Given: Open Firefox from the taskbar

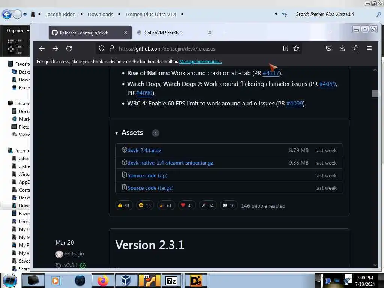Looking at the screenshot, I should (103, 280).
